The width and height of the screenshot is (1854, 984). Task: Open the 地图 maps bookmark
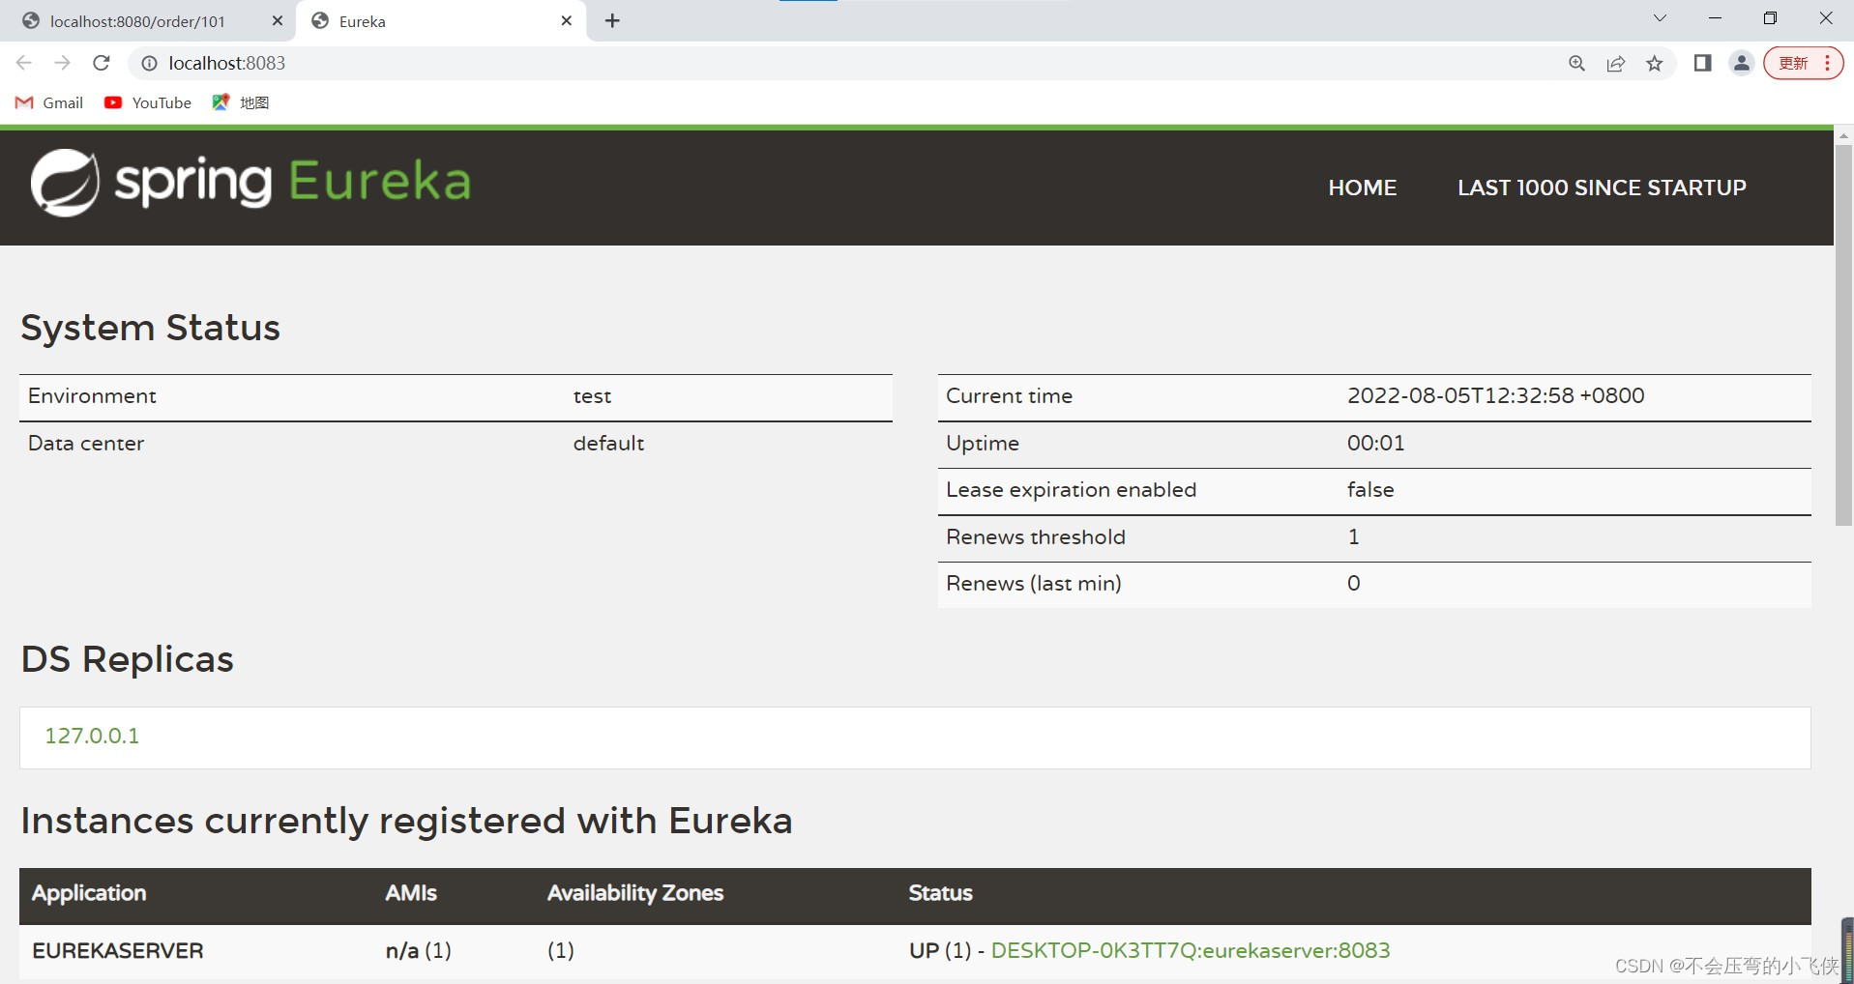pos(241,102)
